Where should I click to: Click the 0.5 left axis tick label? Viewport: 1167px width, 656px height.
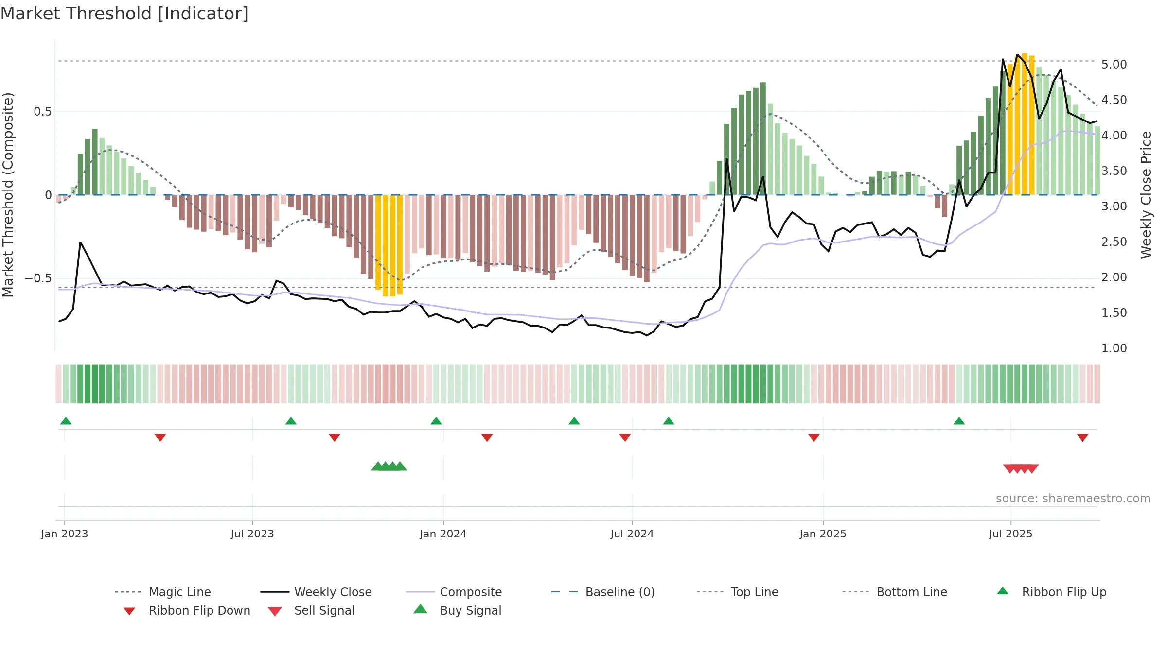(x=42, y=112)
